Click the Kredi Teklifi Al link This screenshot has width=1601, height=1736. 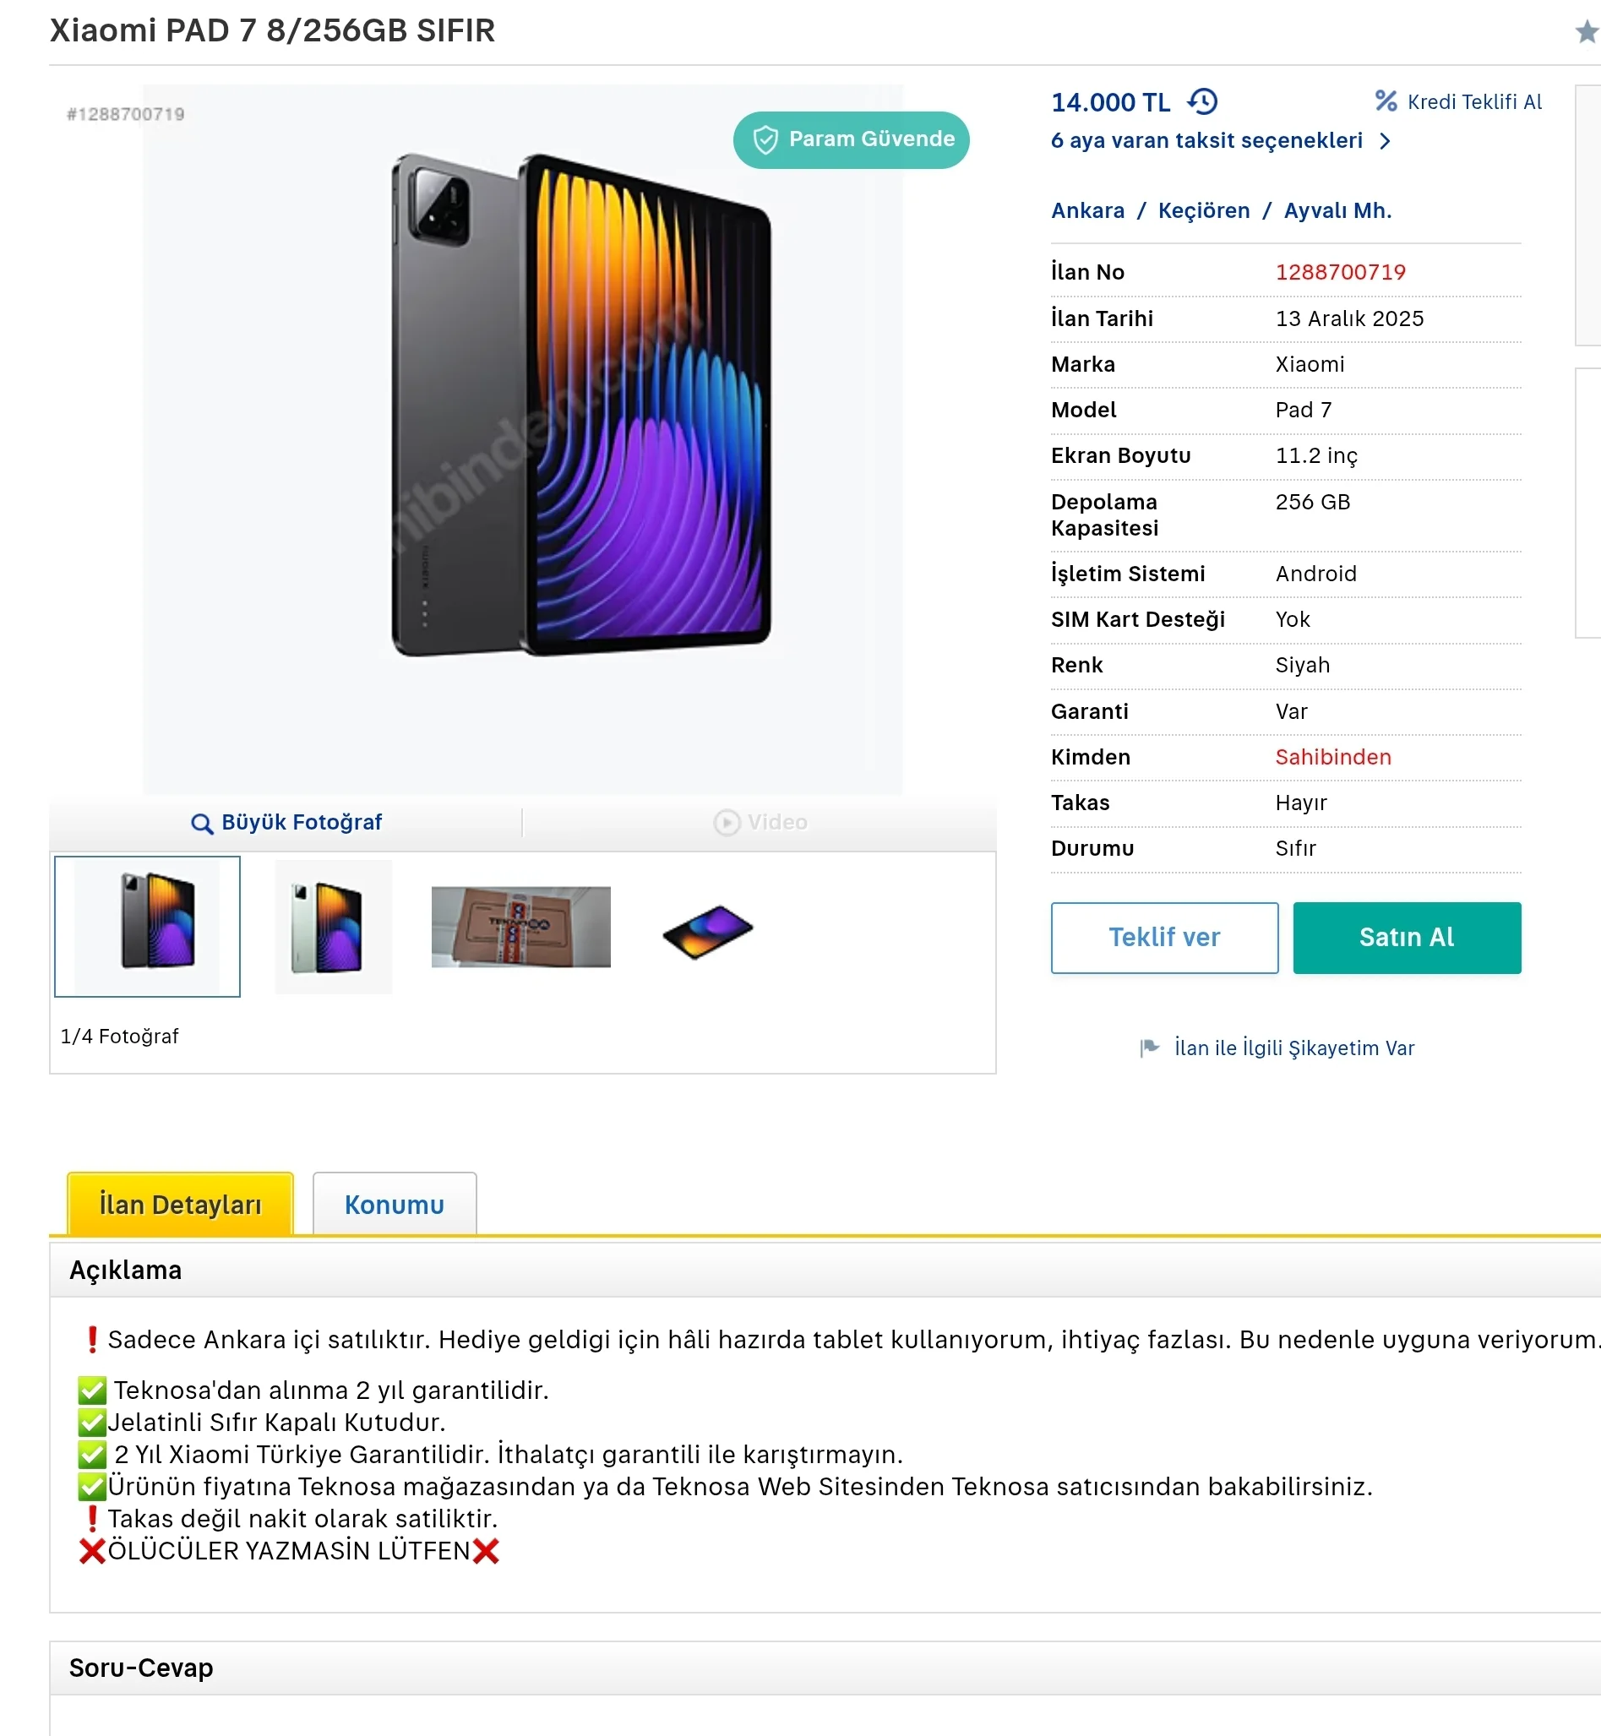click(1473, 102)
